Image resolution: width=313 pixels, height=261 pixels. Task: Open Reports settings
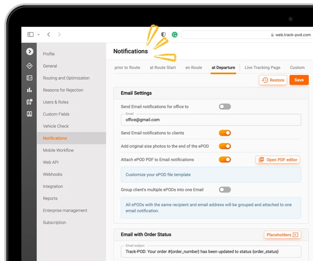[50, 198]
